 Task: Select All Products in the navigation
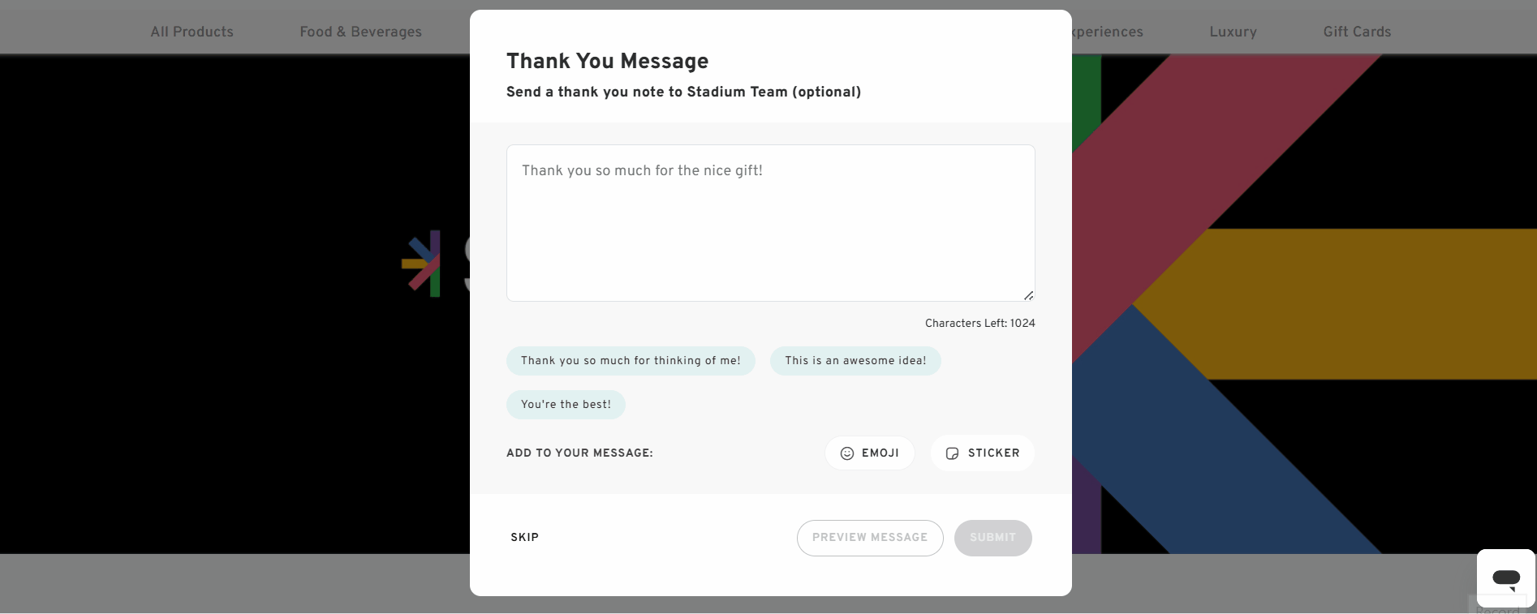191,32
